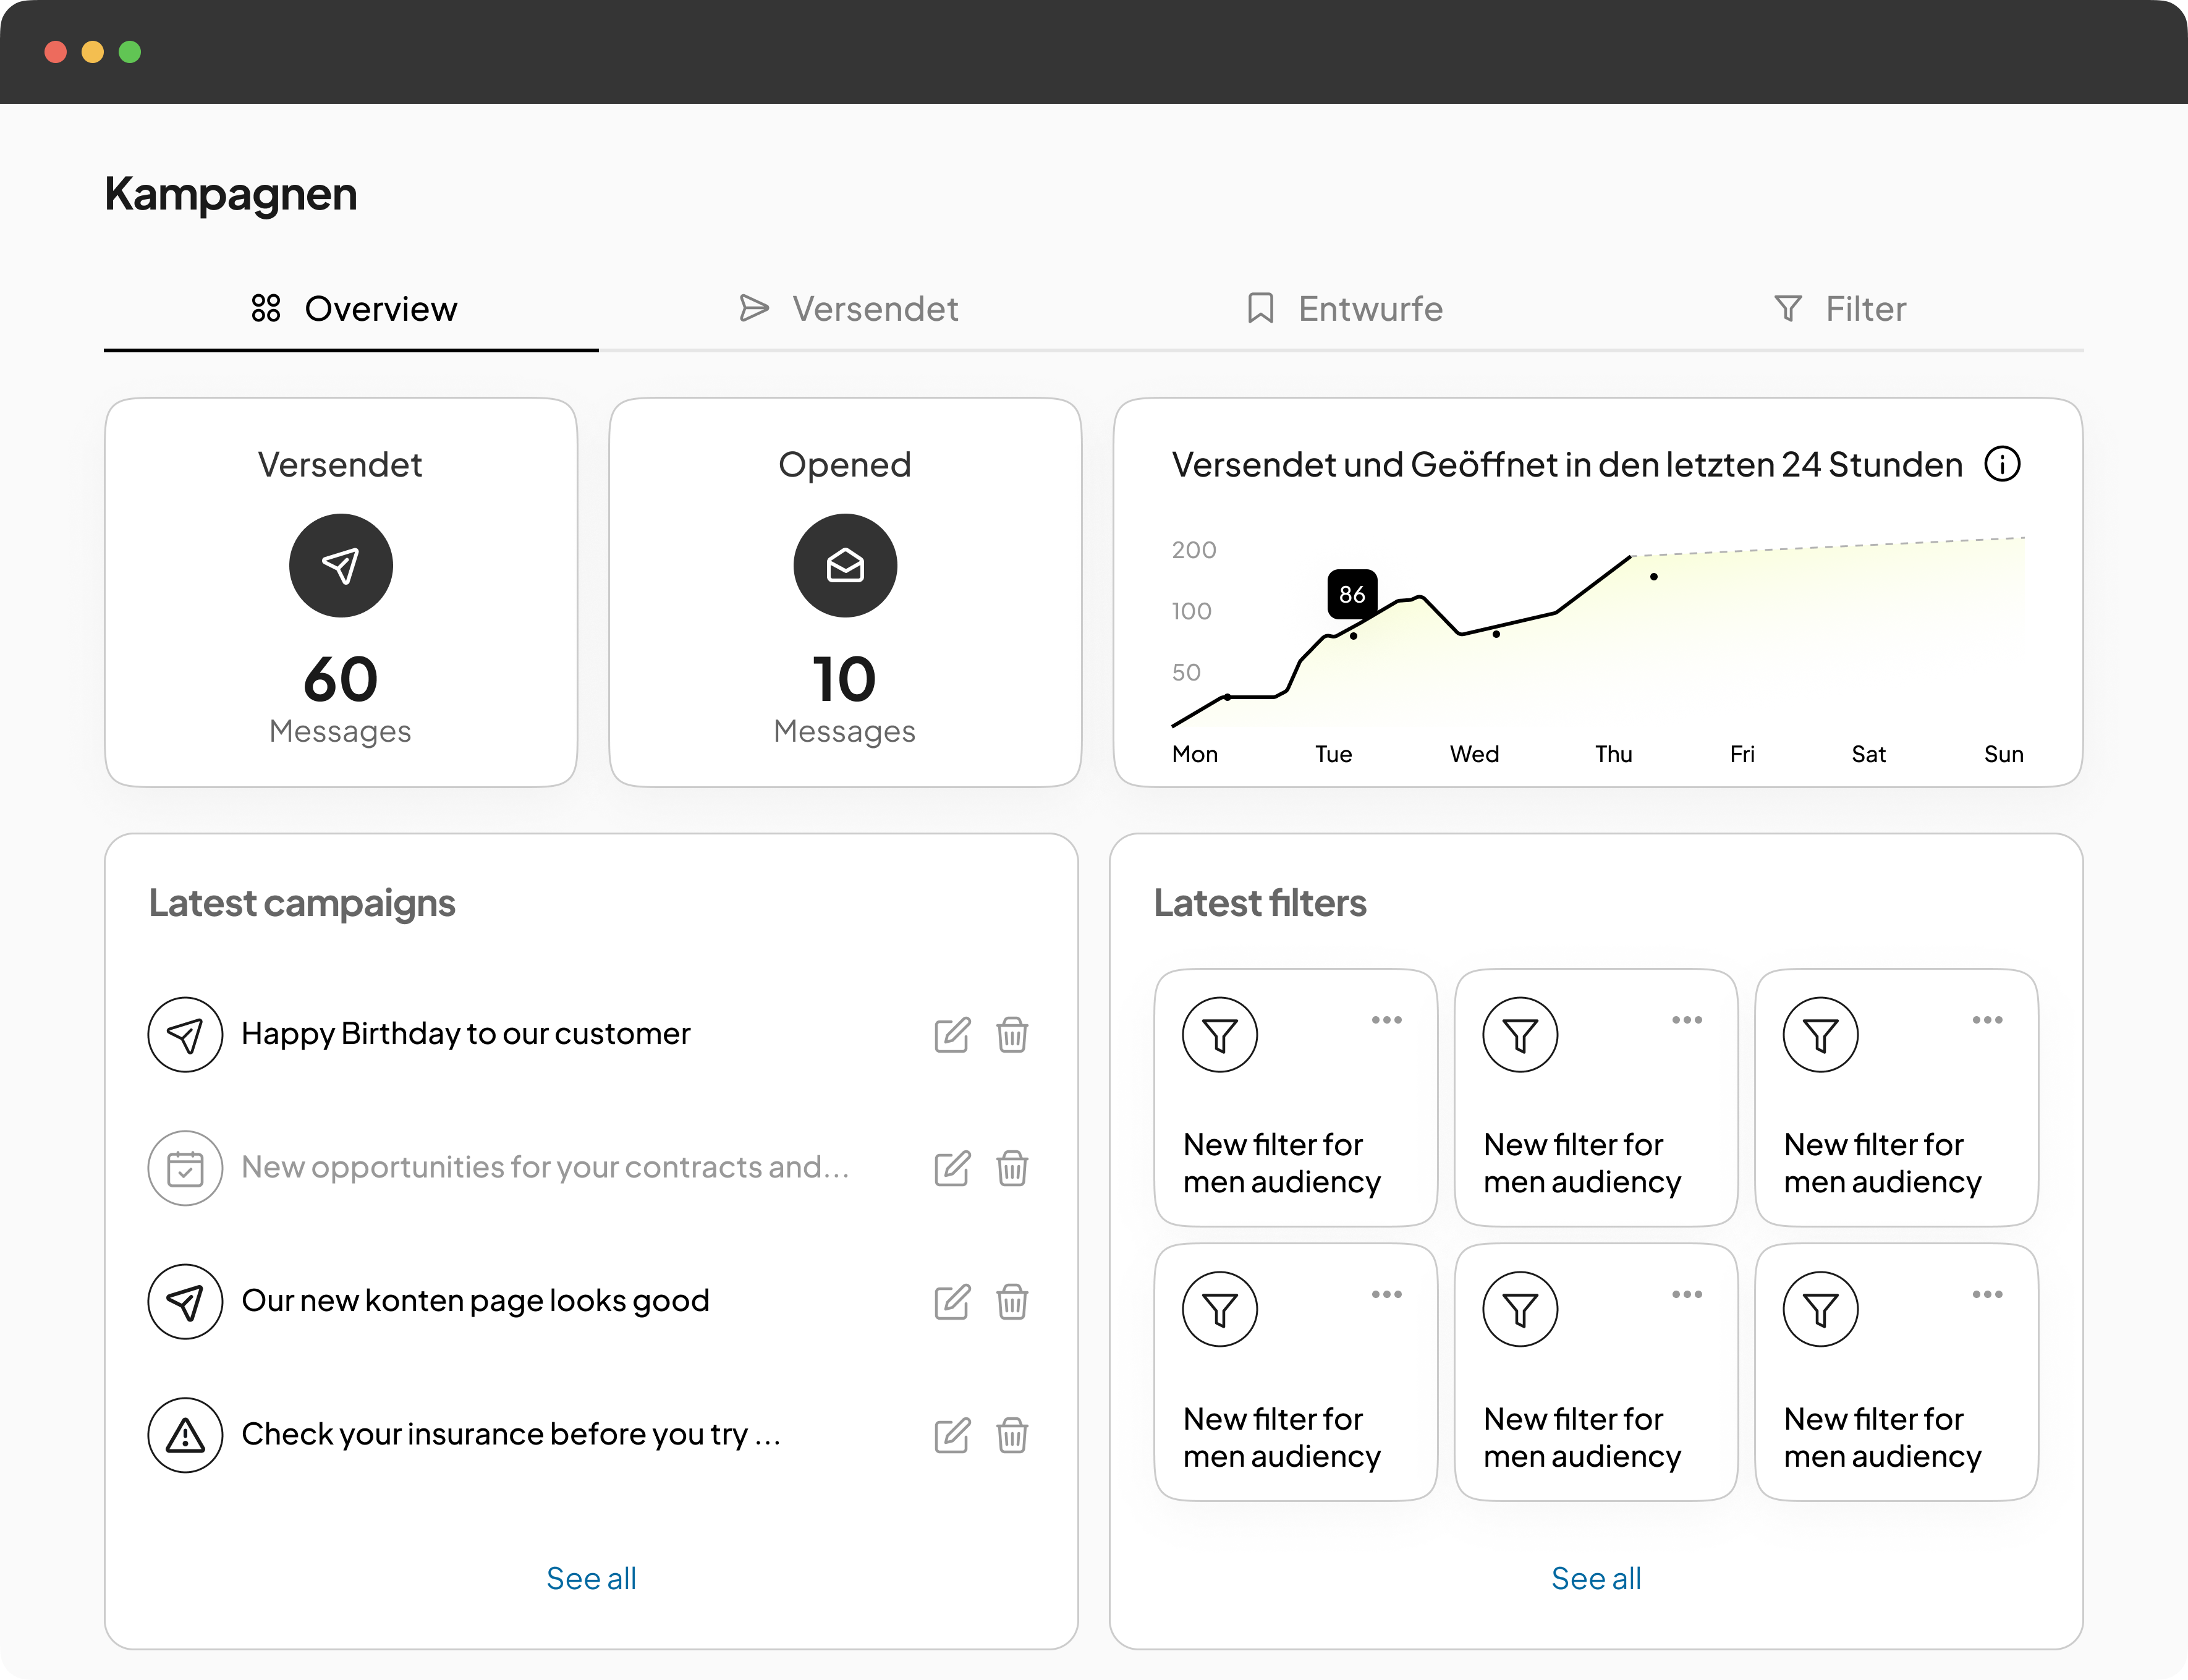Open the Versendet tab
The image size is (2188, 1680).
coord(848,309)
